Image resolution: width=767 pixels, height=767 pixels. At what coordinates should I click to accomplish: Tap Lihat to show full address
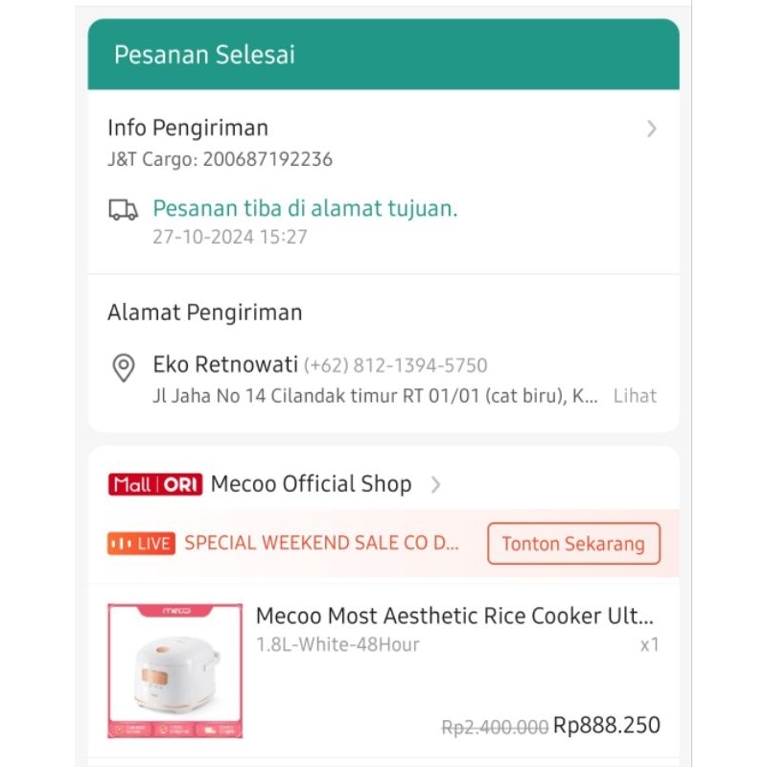(635, 396)
